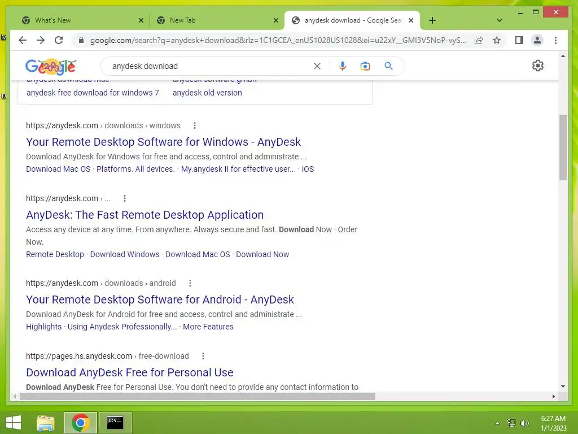
Task: Open the Chrome three-dot menu
Action: 555,40
